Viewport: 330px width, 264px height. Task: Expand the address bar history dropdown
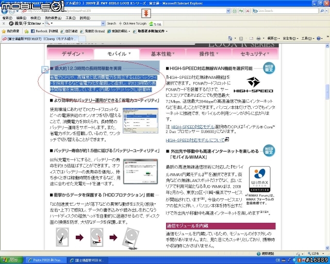(228, 11)
